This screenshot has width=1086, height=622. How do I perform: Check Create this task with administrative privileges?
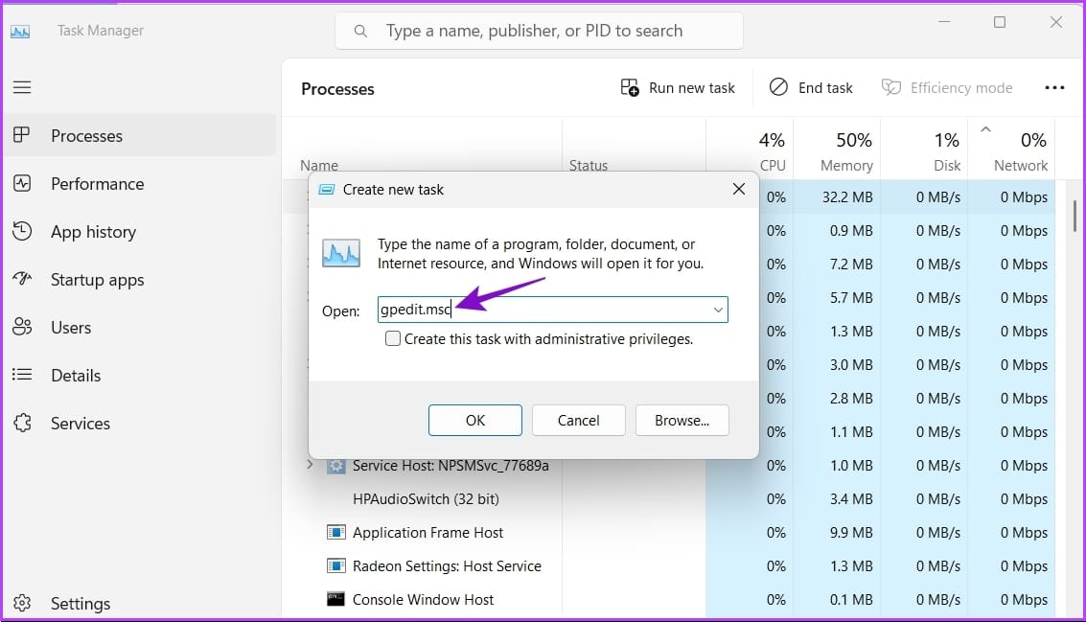tap(393, 338)
